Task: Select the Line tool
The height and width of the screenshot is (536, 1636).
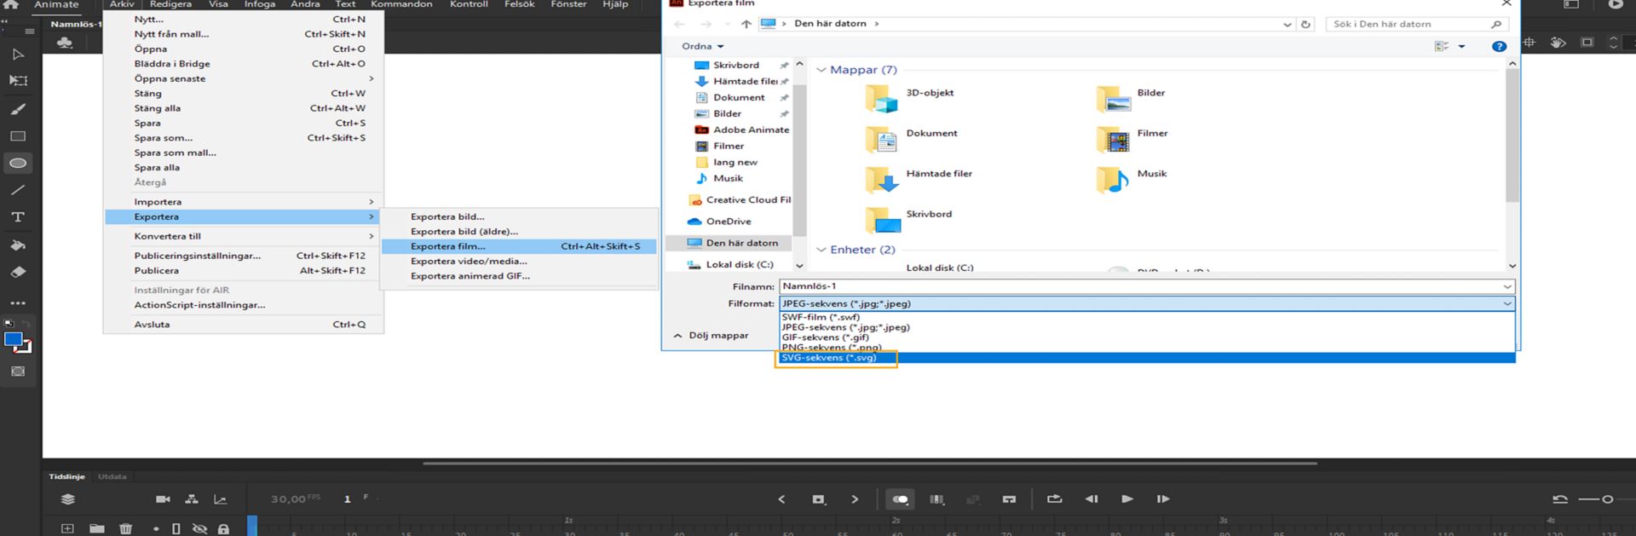Action: [18, 190]
